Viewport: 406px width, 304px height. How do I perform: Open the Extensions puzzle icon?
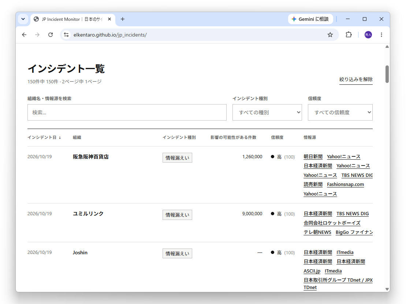[349, 35]
